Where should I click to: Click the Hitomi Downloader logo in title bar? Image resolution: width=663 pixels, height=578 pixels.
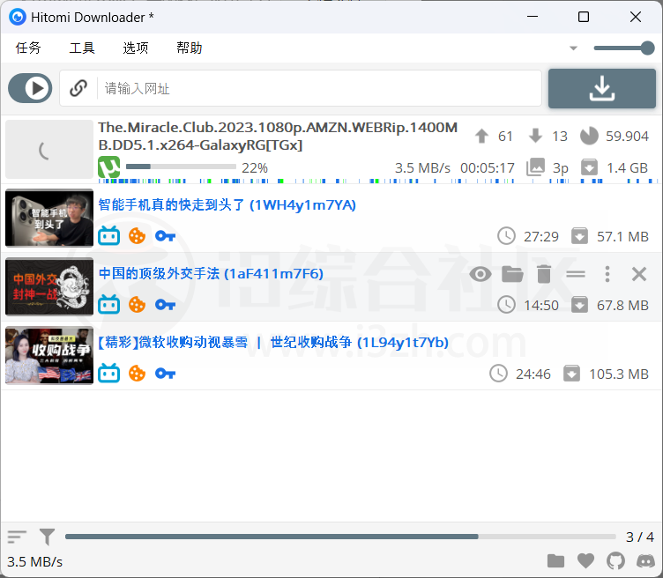(18, 17)
